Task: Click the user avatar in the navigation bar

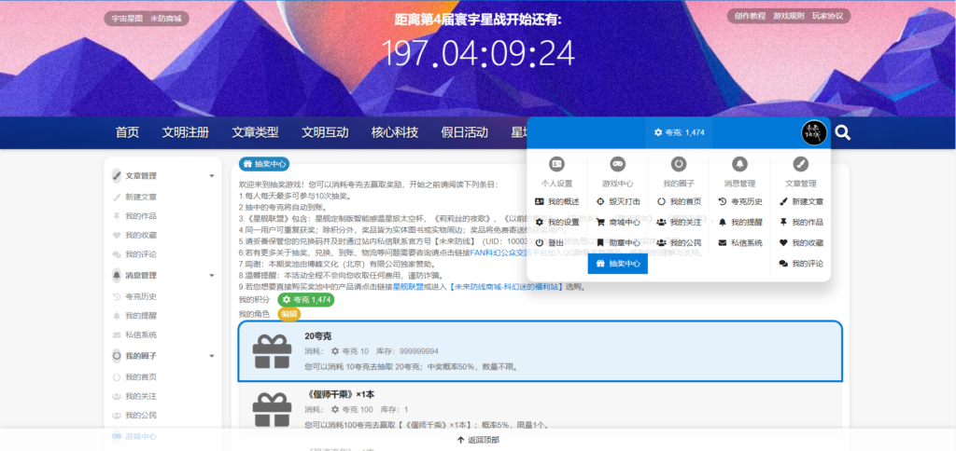Action: [814, 132]
